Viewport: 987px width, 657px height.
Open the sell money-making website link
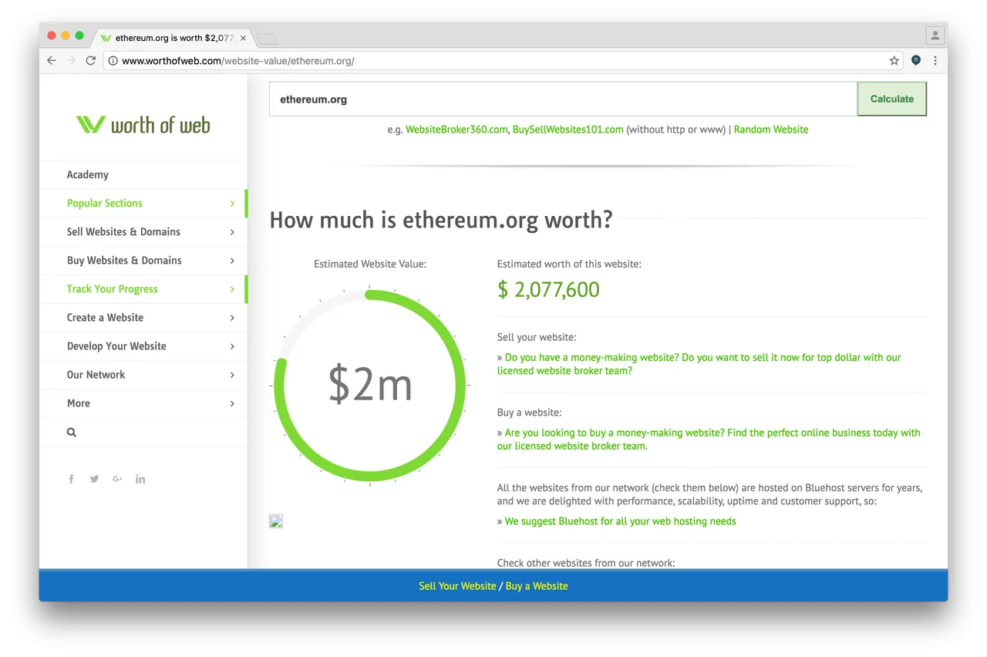click(x=699, y=364)
